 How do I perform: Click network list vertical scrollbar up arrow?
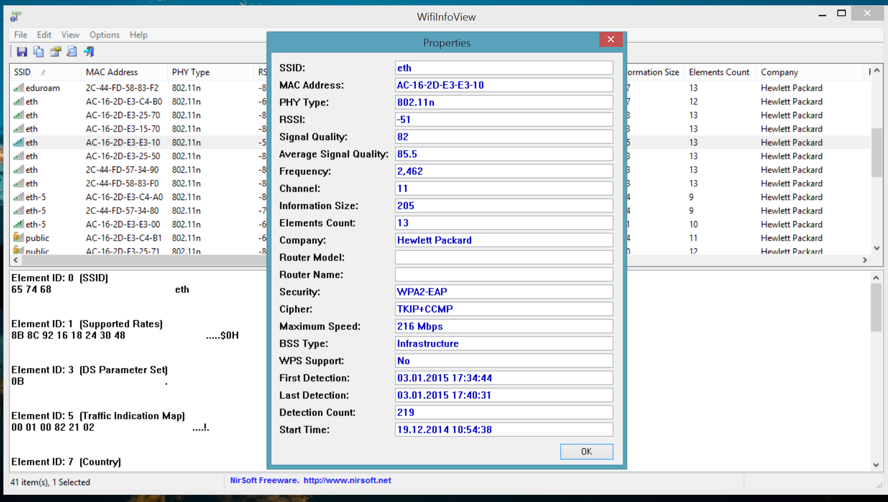coord(877,70)
